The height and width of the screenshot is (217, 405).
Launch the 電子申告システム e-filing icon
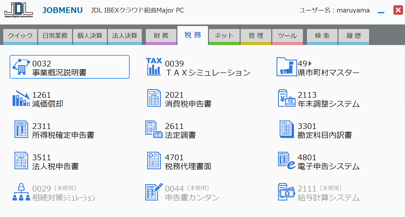(287, 160)
